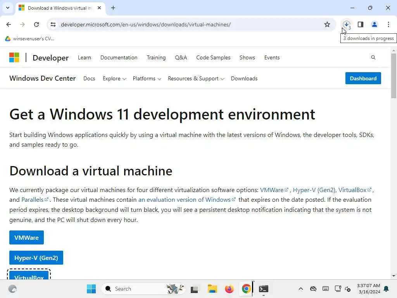Viewport: 397px width, 298px height.
Task: Click the scrollbar down arrow
Action: 394,276
